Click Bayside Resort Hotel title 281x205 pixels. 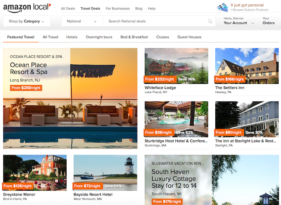pyautogui.click(x=93, y=195)
